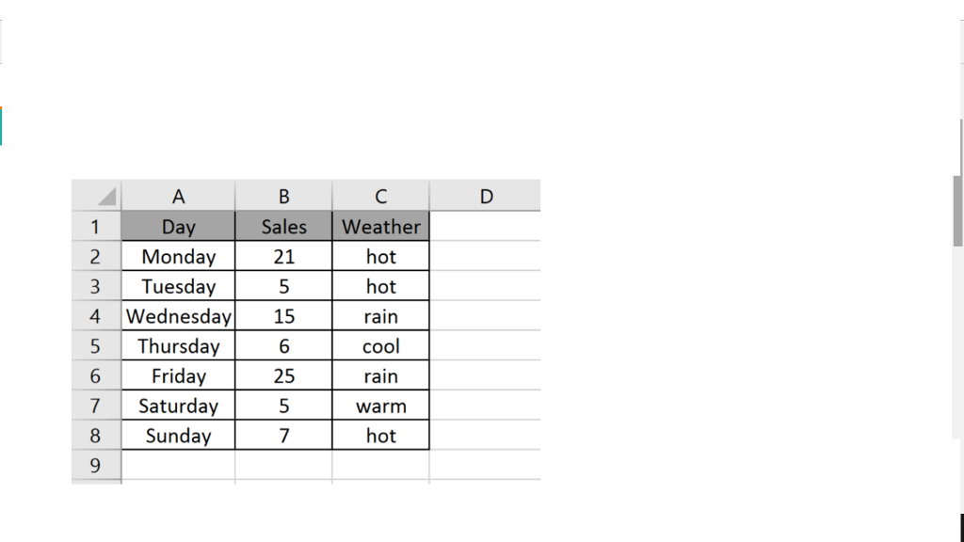Select column header A
Image resolution: width=964 pixels, height=542 pixels.
tap(178, 196)
